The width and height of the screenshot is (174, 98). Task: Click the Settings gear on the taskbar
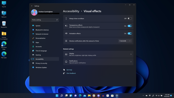coord(117,96)
